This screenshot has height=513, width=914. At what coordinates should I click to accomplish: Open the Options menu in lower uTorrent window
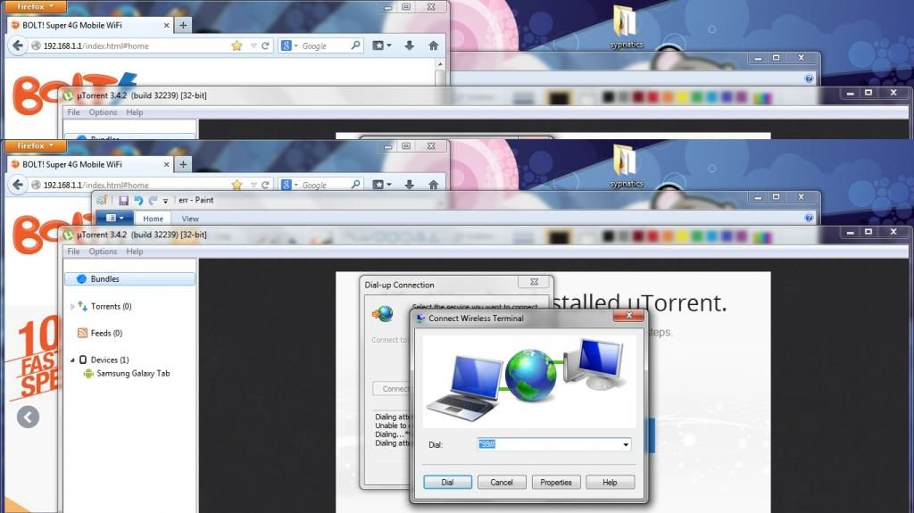[x=103, y=252]
